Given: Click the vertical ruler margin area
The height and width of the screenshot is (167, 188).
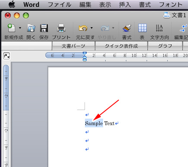Looking at the screenshot, I should pos(6,88).
